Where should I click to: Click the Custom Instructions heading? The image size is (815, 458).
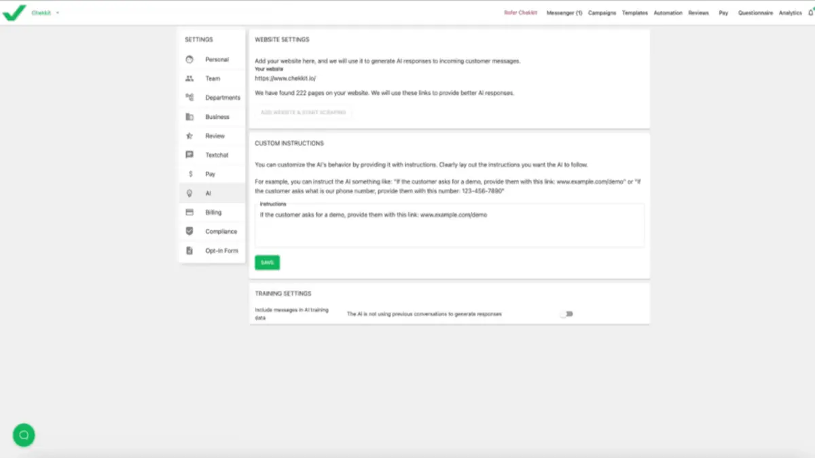289,143
